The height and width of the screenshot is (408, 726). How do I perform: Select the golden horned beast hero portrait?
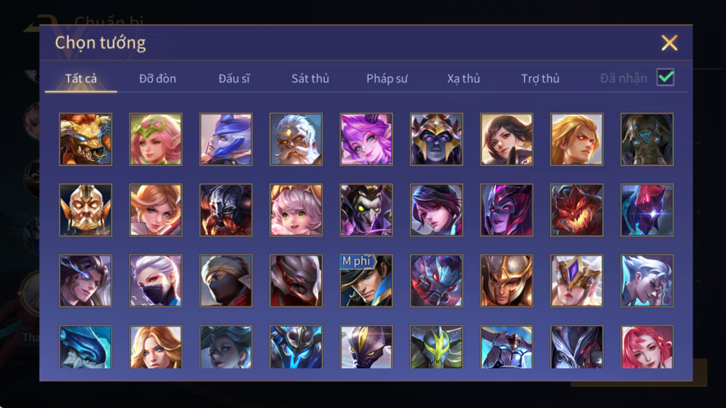pyautogui.click(x=85, y=139)
